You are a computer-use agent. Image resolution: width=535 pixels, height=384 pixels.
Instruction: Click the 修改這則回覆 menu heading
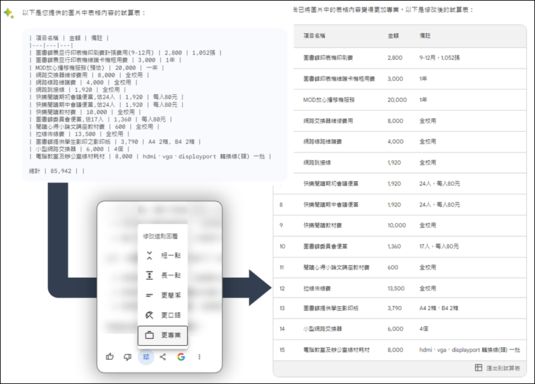pos(160,237)
